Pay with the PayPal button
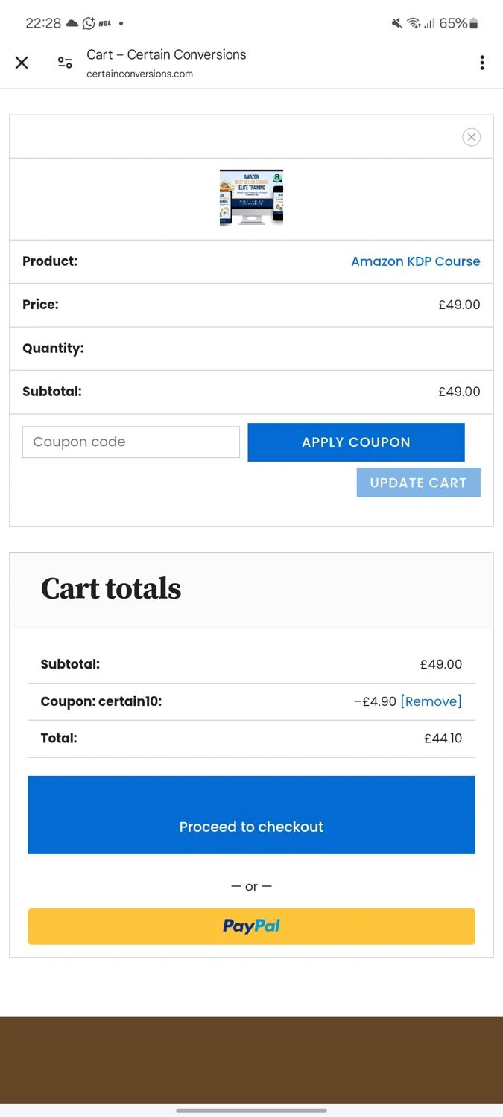 (x=251, y=926)
